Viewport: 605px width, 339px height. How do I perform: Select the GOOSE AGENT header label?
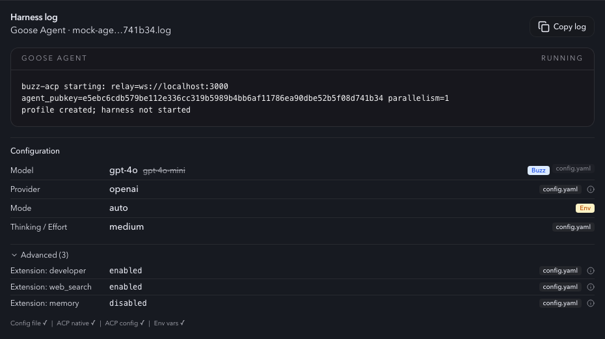coord(54,59)
